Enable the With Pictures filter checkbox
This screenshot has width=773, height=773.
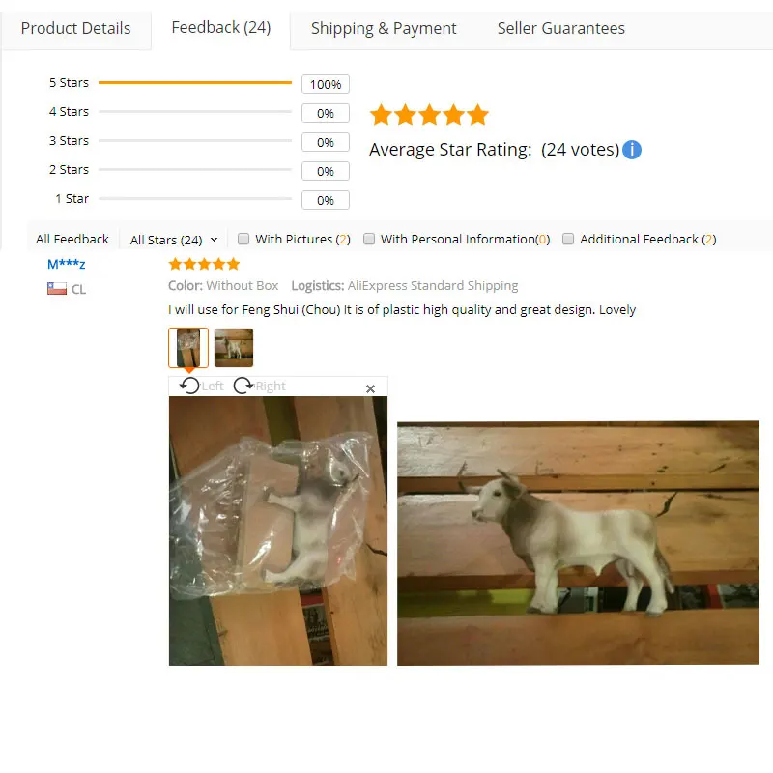(x=243, y=239)
